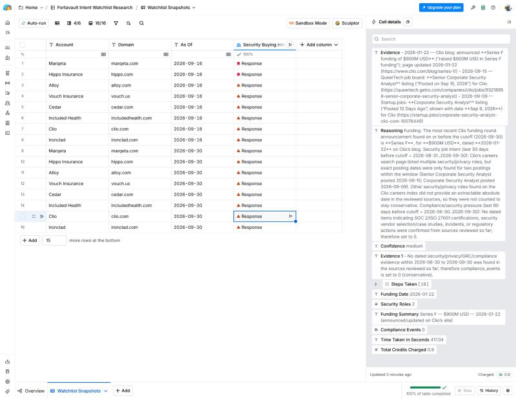Screen dimensions: 516x399
Task: Toggle Auto-run for the table
Action: tap(34, 23)
